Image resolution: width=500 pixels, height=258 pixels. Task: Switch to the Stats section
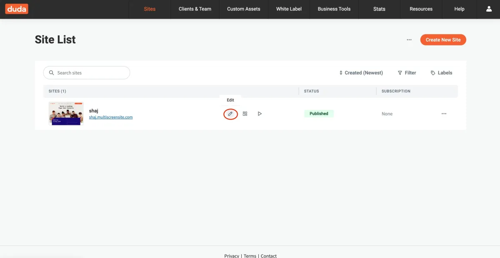click(379, 9)
